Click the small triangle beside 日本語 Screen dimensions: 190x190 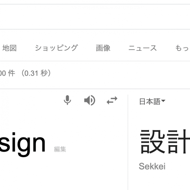tap(163, 101)
